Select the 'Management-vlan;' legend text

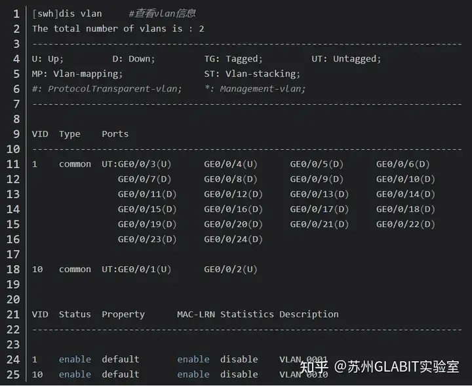pos(262,89)
